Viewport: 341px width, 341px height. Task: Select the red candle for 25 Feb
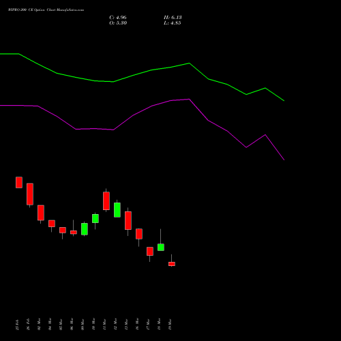[x=19, y=182]
